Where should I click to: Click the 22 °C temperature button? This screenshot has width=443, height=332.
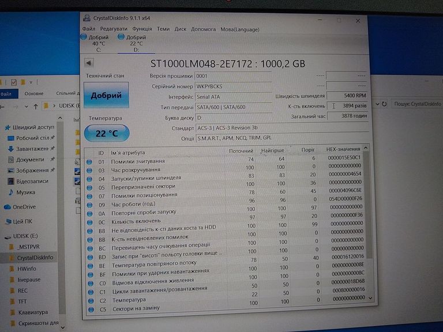[x=106, y=134]
